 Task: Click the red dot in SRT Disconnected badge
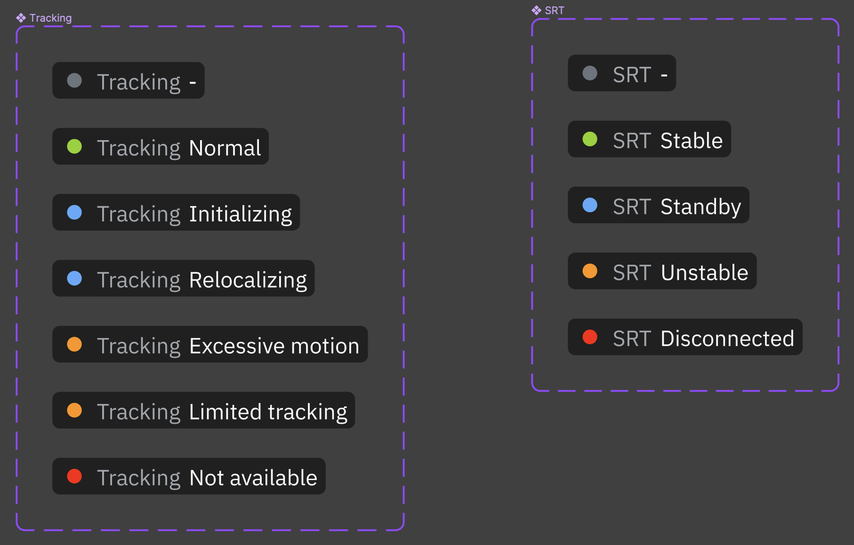click(590, 337)
